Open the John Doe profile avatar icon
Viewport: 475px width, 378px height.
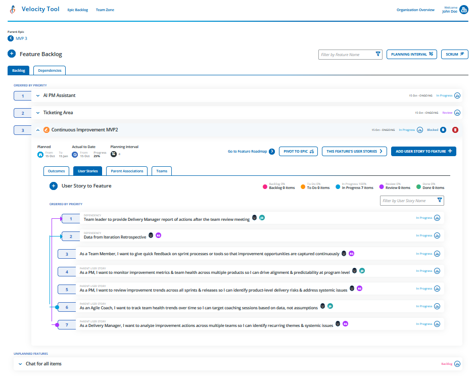(464, 9)
